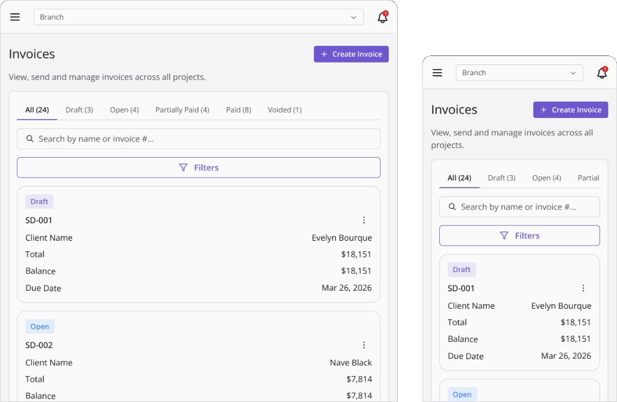This screenshot has width=617, height=402.
Task: Open Filters panel in the narrow layout
Action: [x=519, y=235]
